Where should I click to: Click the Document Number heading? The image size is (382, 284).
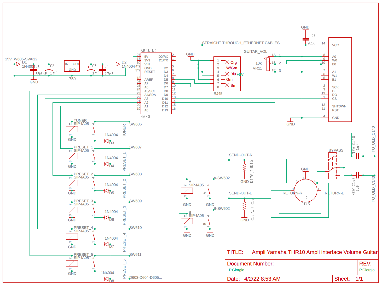coord(250,264)
